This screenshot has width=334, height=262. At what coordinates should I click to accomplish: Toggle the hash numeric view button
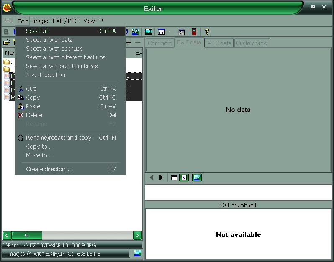(x=184, y=177)
